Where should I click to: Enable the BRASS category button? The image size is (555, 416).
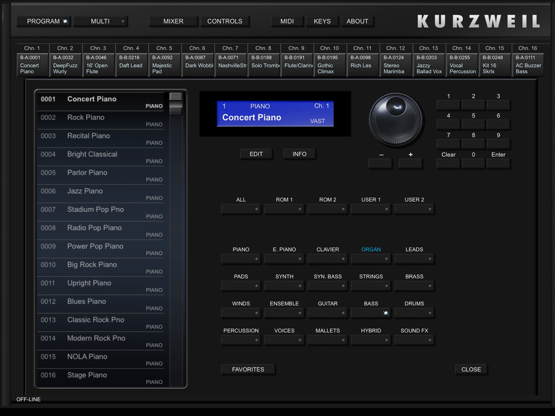tap(415, 286)
